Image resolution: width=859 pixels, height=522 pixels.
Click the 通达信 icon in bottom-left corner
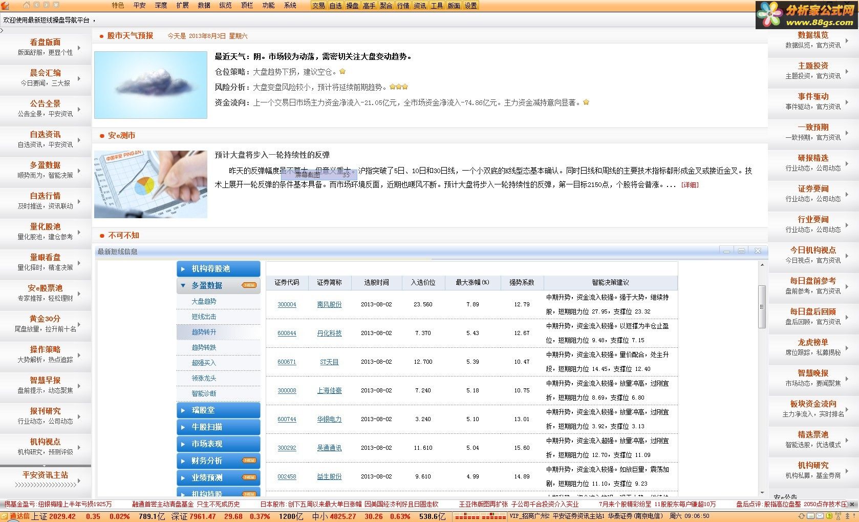[x=5, y=516]
